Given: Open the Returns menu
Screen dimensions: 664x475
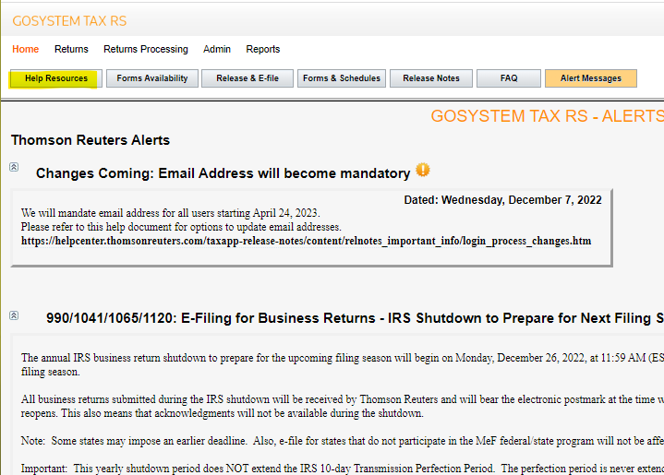Looking at the screenshot, I should coord(71,49).
